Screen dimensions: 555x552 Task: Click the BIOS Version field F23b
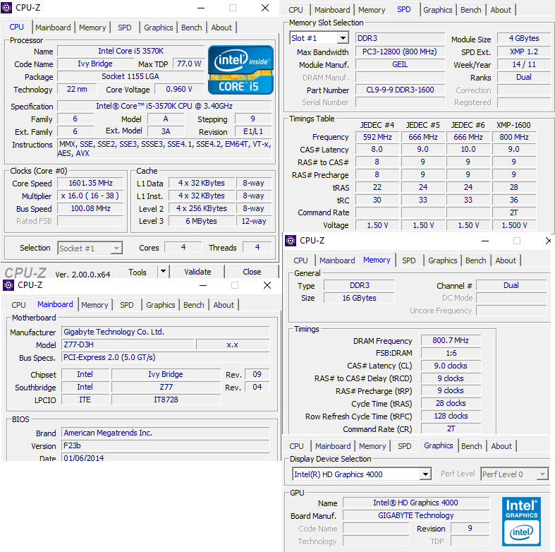166,445
